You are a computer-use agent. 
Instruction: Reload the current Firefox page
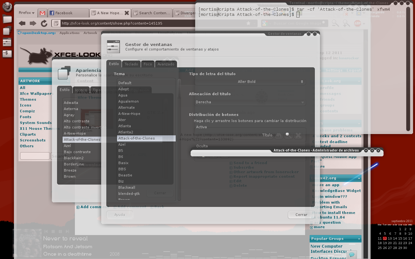44,23
